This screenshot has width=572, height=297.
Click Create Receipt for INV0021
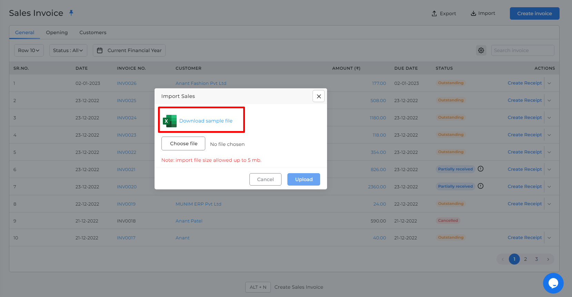click(525, 169)
